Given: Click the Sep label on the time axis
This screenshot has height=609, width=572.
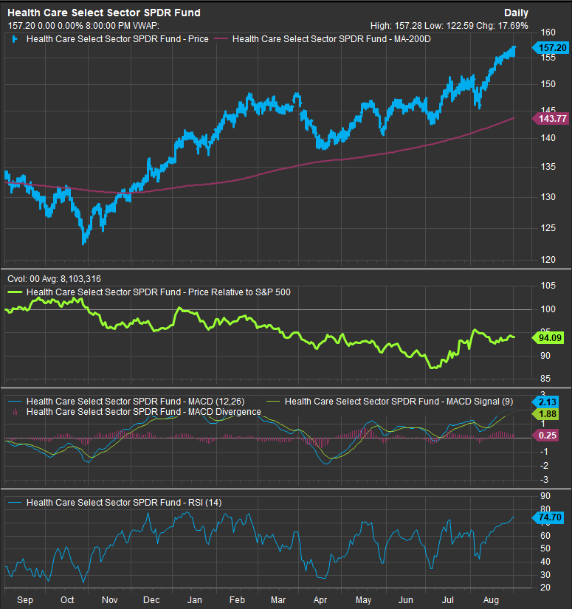Looking at the screenshot, I should (x=25, y=600).
